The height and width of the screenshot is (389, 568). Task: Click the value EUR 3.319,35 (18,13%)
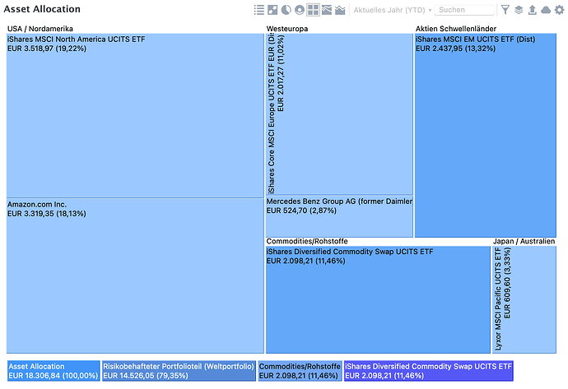click(x=47, y=214)
